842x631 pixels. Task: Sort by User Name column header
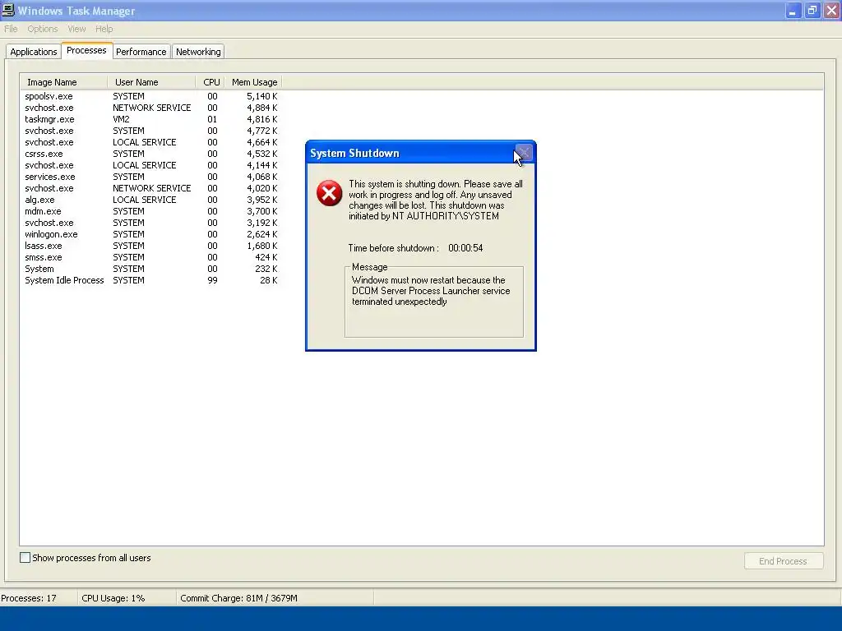tap(151, 82)
